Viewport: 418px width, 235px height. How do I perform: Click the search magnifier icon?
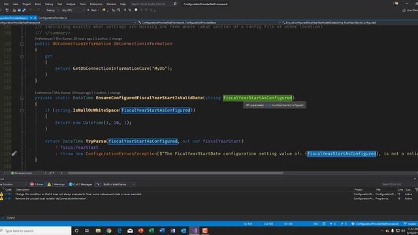pos(175,4)
